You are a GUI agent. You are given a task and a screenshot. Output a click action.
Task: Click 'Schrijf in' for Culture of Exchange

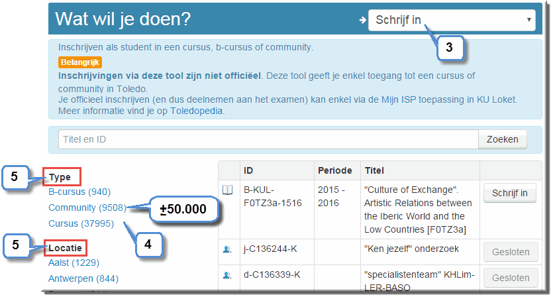(x=509, y=193)
